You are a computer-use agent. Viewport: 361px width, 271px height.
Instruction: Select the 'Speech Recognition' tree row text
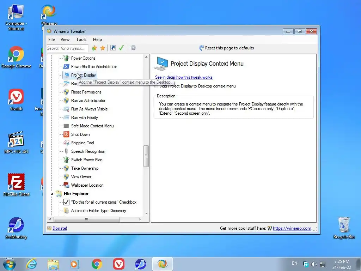pyautogui.click(x=88, y=151)
